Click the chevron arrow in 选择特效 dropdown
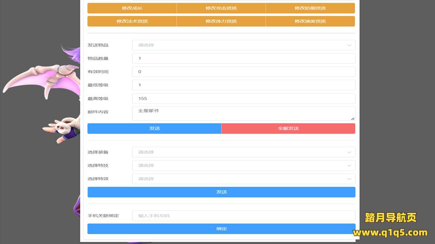This screenshot has height=244, width=435. pyautogui.click(x=349, y=179)
